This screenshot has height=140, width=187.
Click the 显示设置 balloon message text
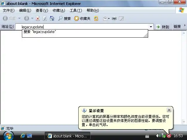pos(125,120)
